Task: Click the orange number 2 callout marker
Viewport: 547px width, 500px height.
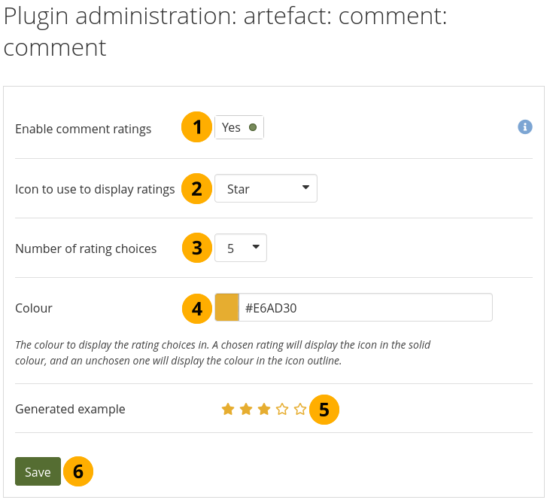Action: pos(197,188)
